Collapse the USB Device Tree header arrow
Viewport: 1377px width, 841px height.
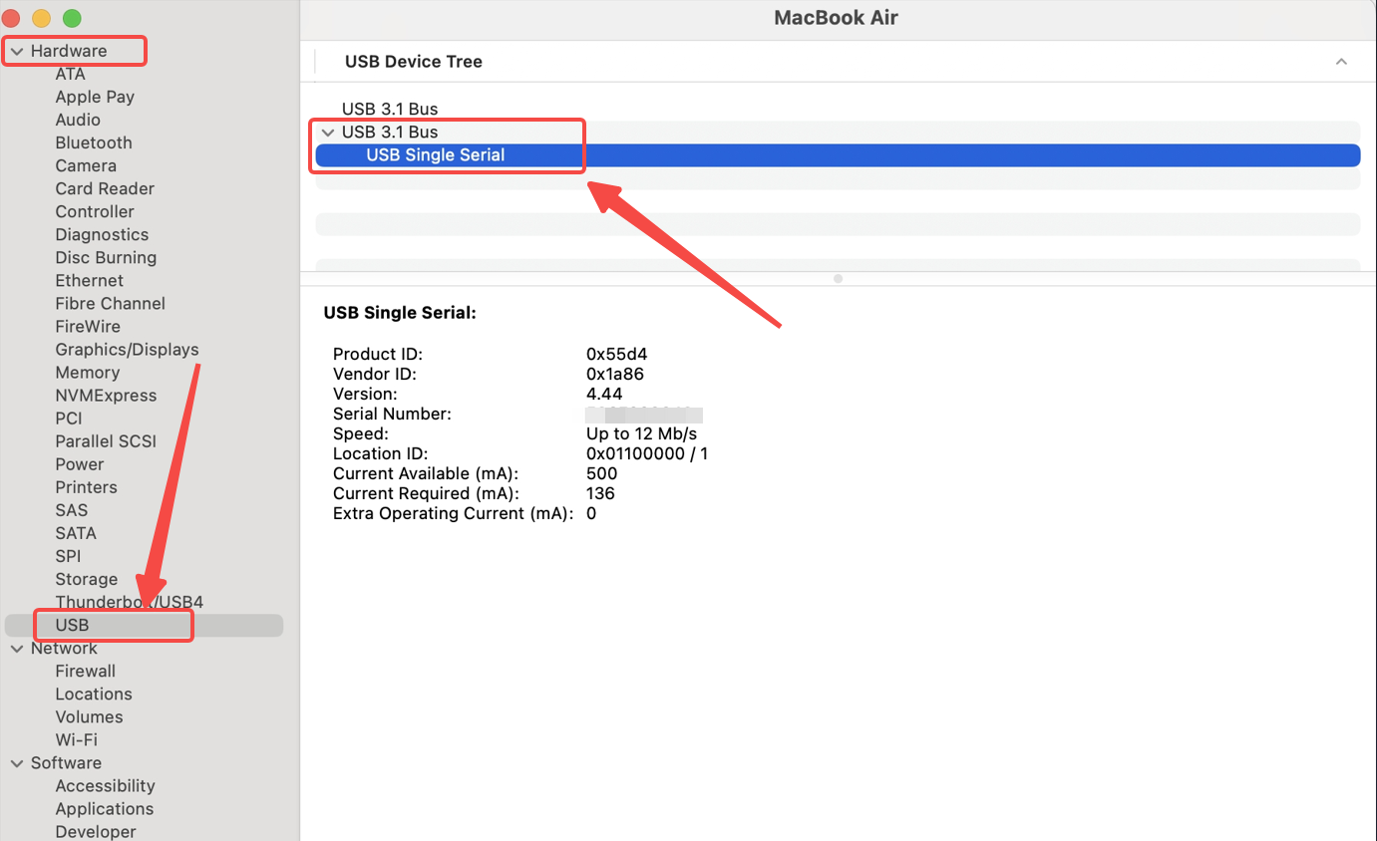coord(1341,62)
